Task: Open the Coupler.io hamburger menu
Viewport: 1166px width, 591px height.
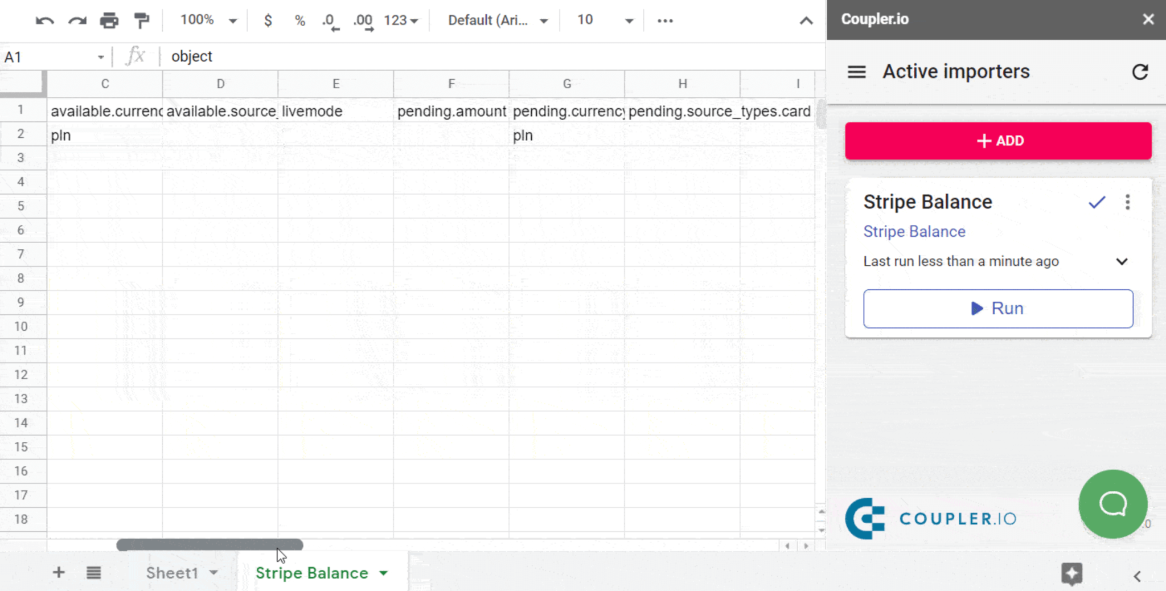Action: point(856,72)
